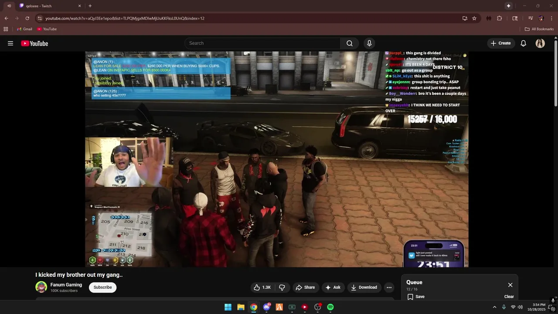Click the search magnifier button
The width and height of the screenshot is (558, 314).
350,43
